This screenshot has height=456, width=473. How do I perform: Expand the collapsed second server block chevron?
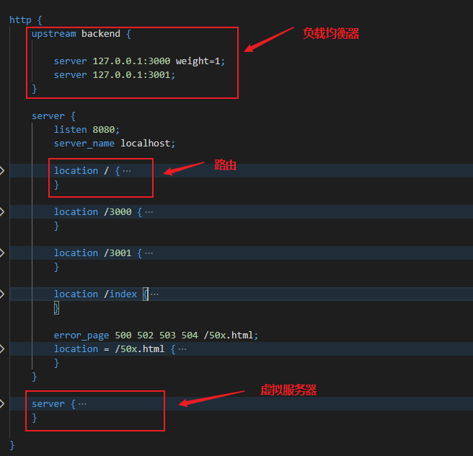2,403
